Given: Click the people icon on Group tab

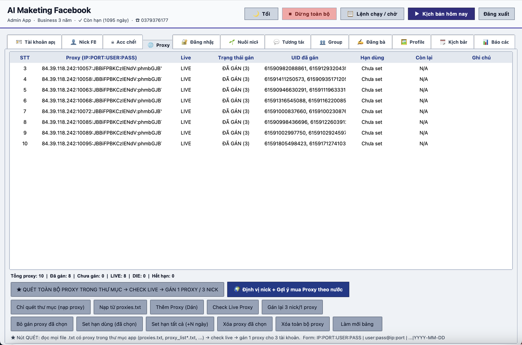Looking at the screenshot, I should [323, 42].
